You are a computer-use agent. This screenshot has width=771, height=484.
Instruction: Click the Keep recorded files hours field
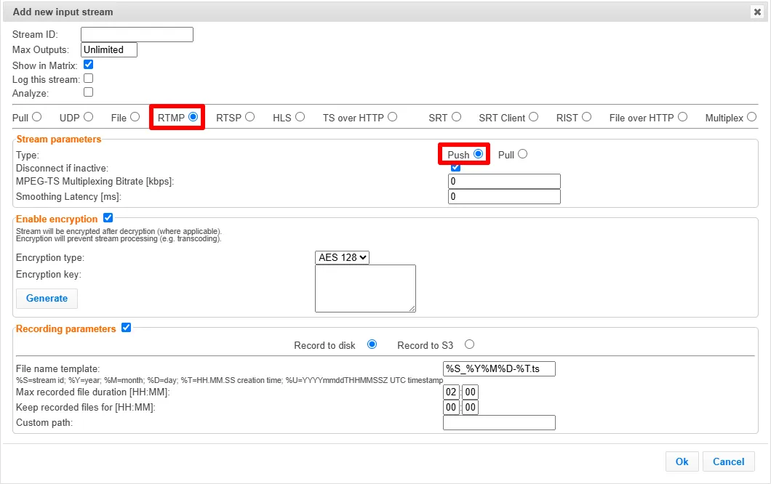click(x=452, y=408)
